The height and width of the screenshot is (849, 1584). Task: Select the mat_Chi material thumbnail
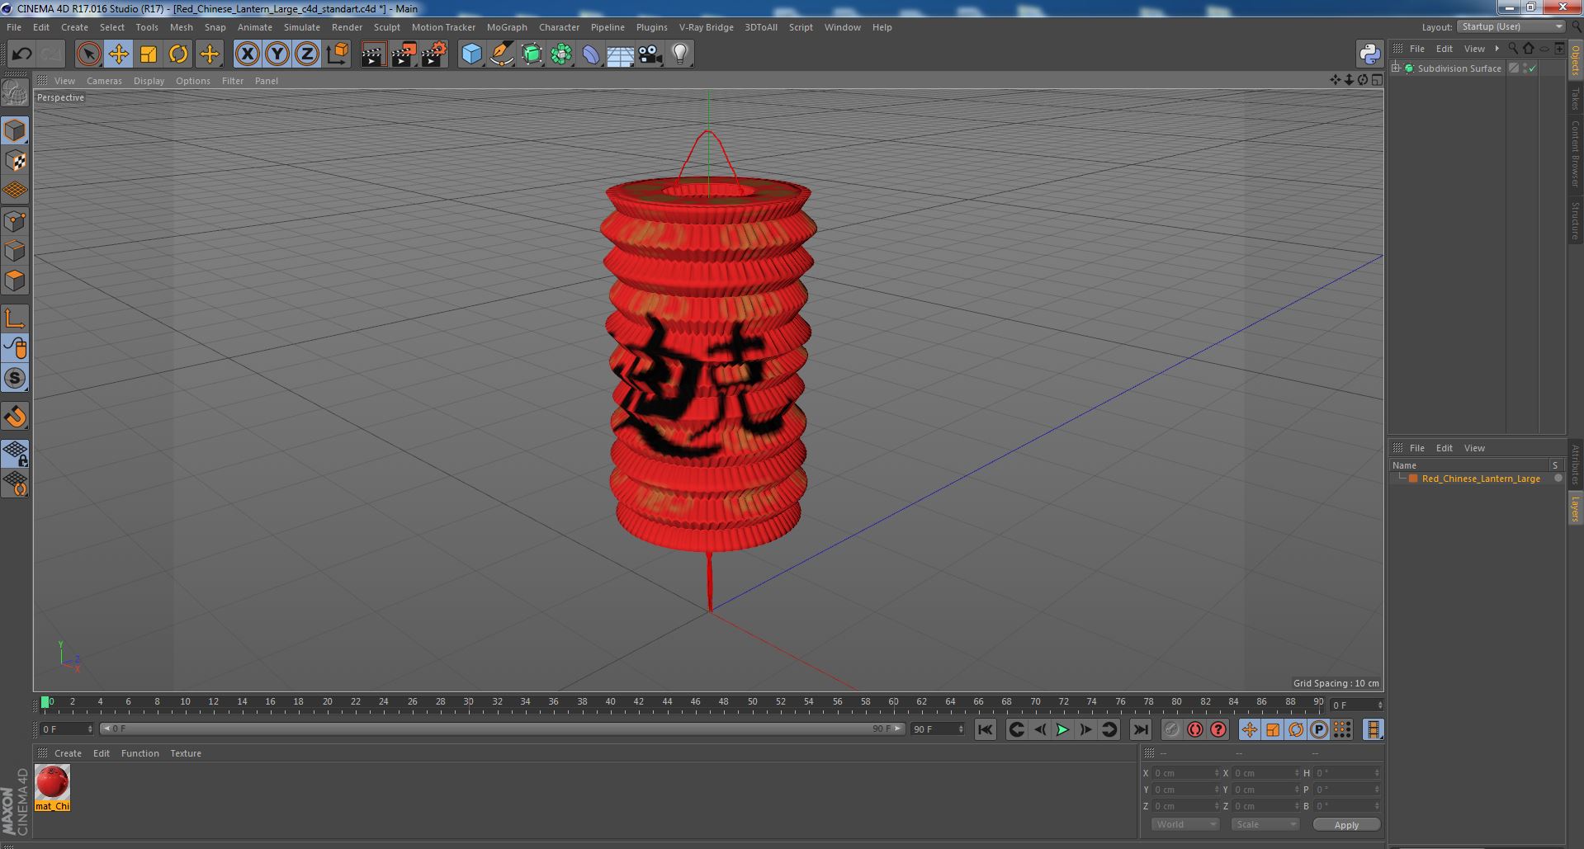pos(52,782)
